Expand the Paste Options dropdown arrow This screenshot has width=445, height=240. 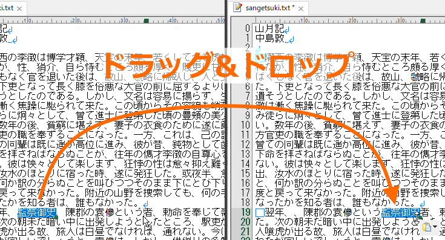point(435,227)
